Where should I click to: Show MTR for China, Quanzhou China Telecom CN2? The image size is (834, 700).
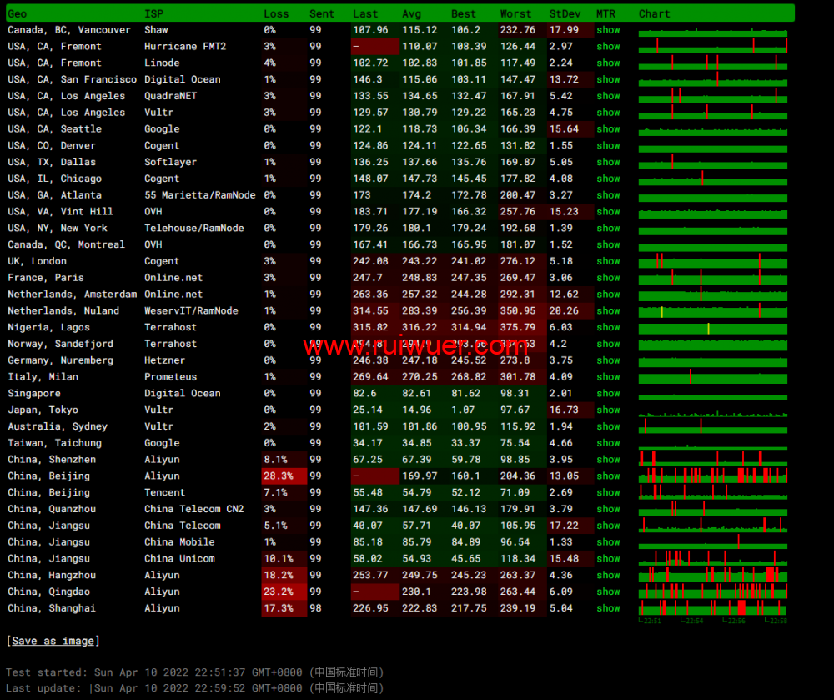[608, 509]
